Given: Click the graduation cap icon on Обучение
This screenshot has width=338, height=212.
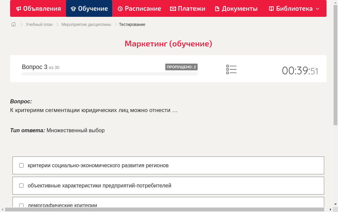Looking at the screenshot, I should [x=73, y=8].
